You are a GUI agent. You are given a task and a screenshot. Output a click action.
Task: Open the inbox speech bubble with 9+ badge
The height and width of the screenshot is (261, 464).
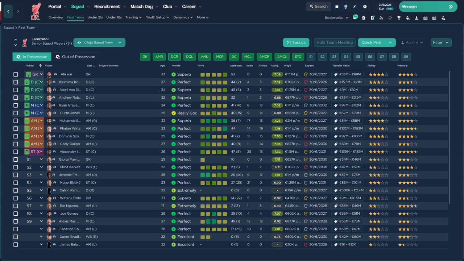[355, 17]
